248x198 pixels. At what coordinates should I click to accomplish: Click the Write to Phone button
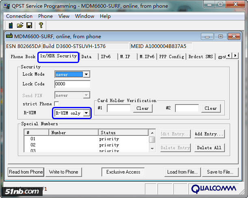click(x=64, y=172)
